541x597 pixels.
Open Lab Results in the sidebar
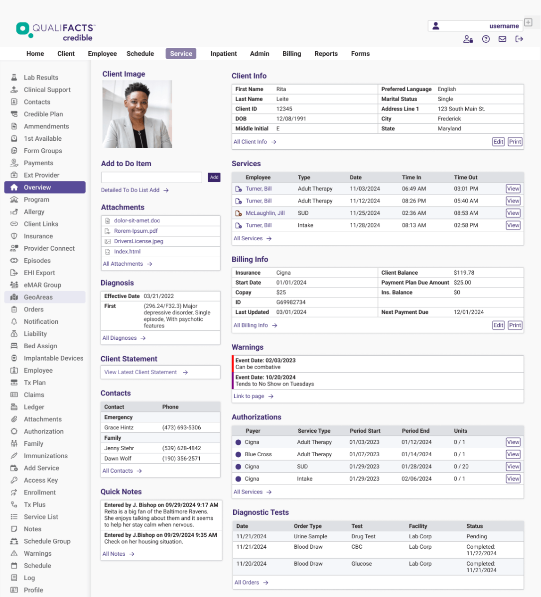41,78
